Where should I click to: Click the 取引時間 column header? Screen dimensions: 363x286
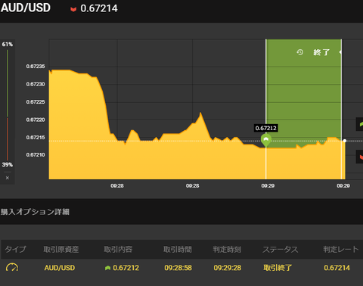click(x=178, y=250)
